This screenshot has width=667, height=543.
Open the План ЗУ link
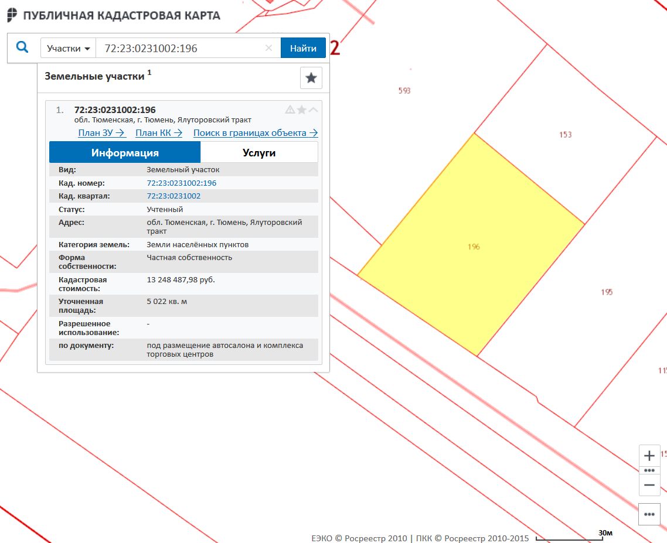[x=101, y=132]
